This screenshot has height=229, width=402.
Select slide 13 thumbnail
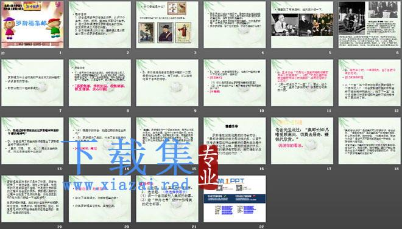32,141
